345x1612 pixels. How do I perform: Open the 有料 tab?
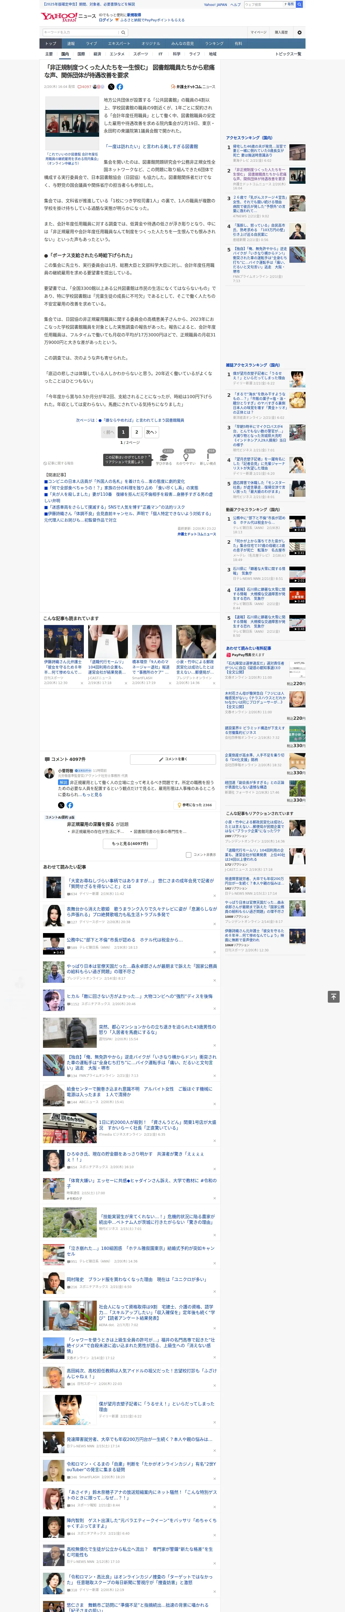238,43
